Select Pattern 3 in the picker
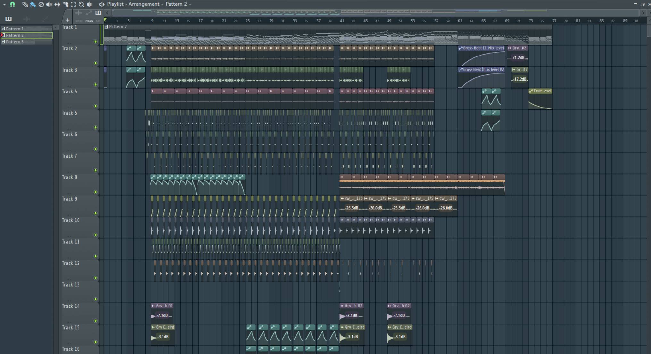This screenshot has height=354, width=651. click(15, 42)
